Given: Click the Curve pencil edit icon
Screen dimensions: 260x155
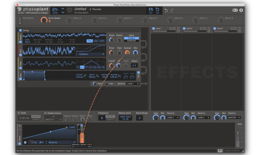Looking at the screenshot, I should 74,142.
